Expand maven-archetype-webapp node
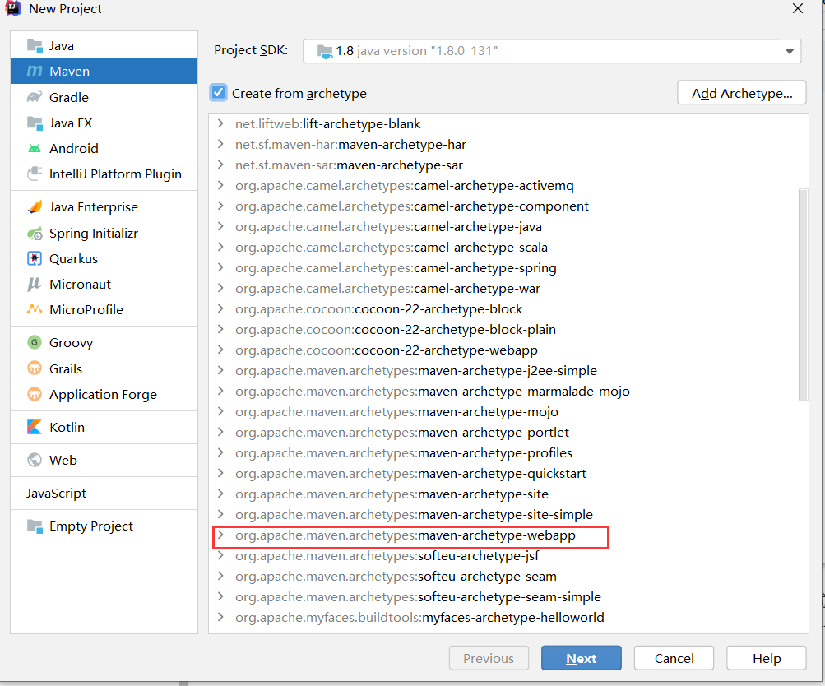This screenshot has width=825, height=686. [221, 535]
